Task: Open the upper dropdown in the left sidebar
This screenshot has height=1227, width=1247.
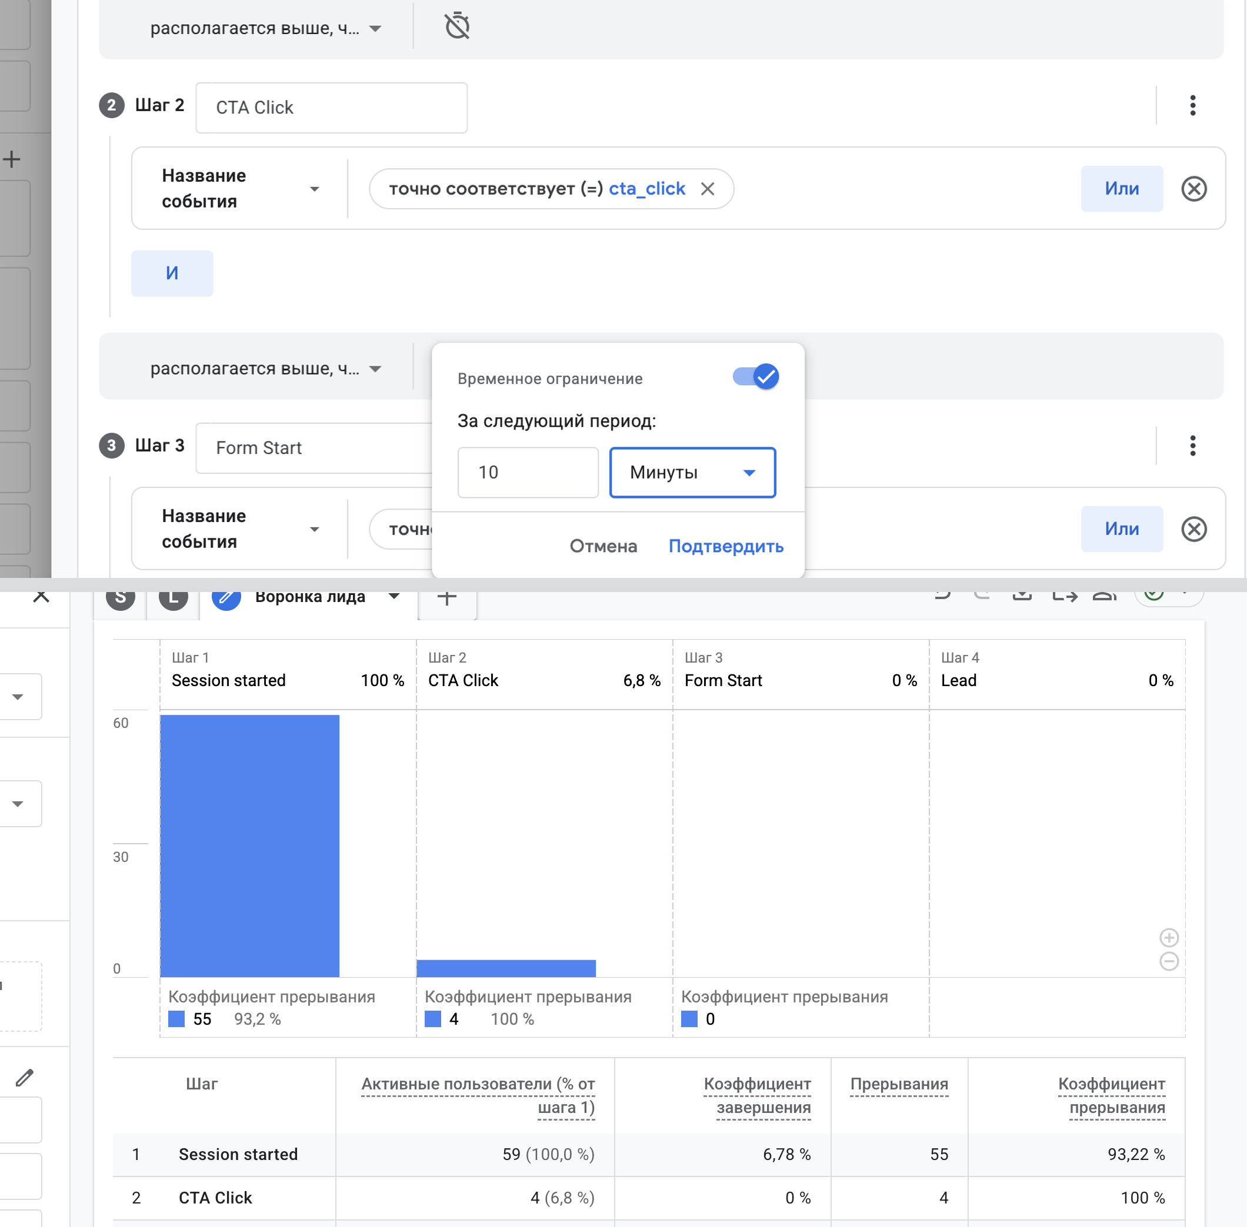Action: pos(18,697)
